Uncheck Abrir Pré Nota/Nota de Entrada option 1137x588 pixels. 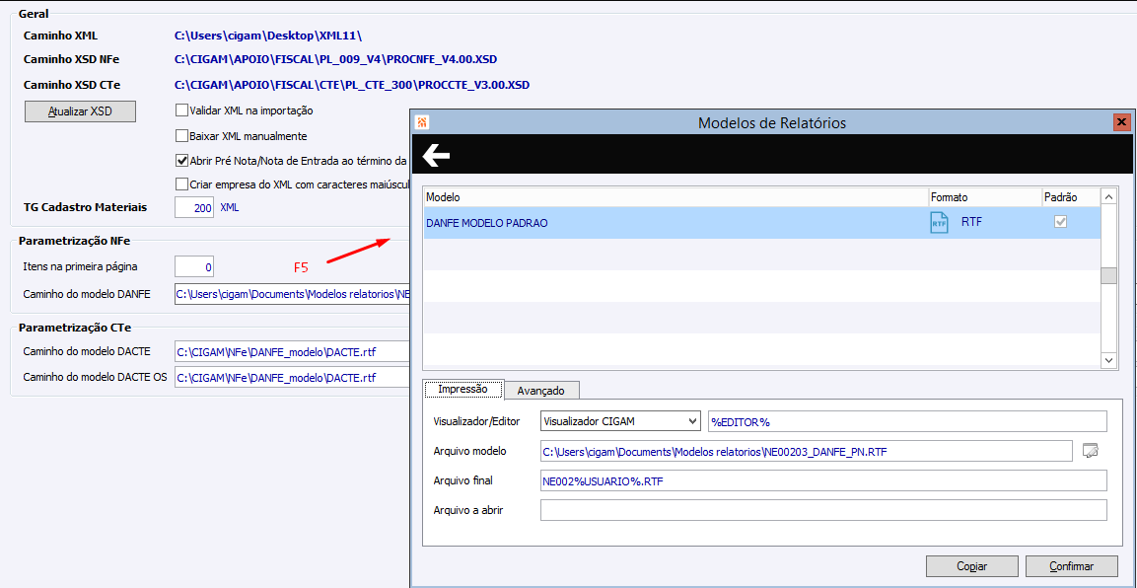coord(182,160)
